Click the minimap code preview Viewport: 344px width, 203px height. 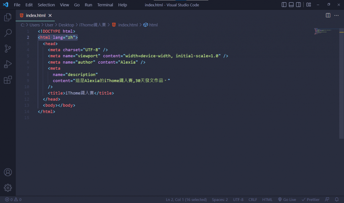[322, 31]
